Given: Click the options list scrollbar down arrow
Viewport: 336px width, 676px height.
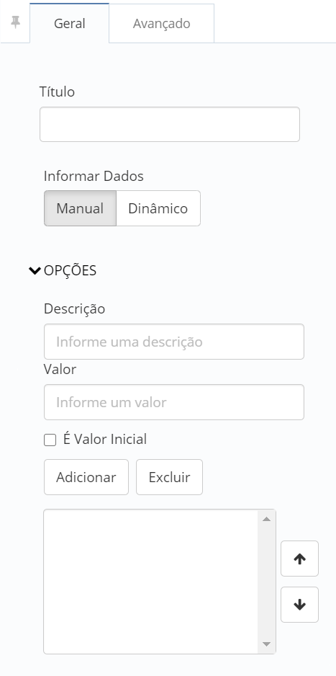Looking at the screenshot, I should [x=266, y=644].
